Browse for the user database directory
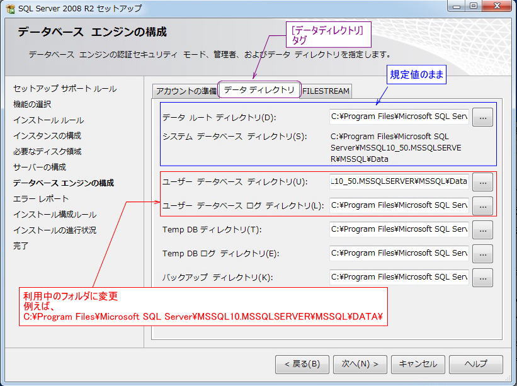The height and width of the screenshot is (386, 517). (x=483, y=182)
